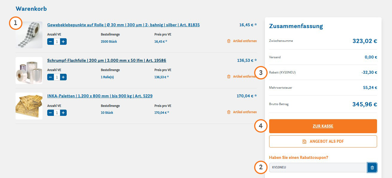This screenshot has width=392, height=178.
Task: Open the INKA pallets thumbnail
Action: click(x=29, y=106)
